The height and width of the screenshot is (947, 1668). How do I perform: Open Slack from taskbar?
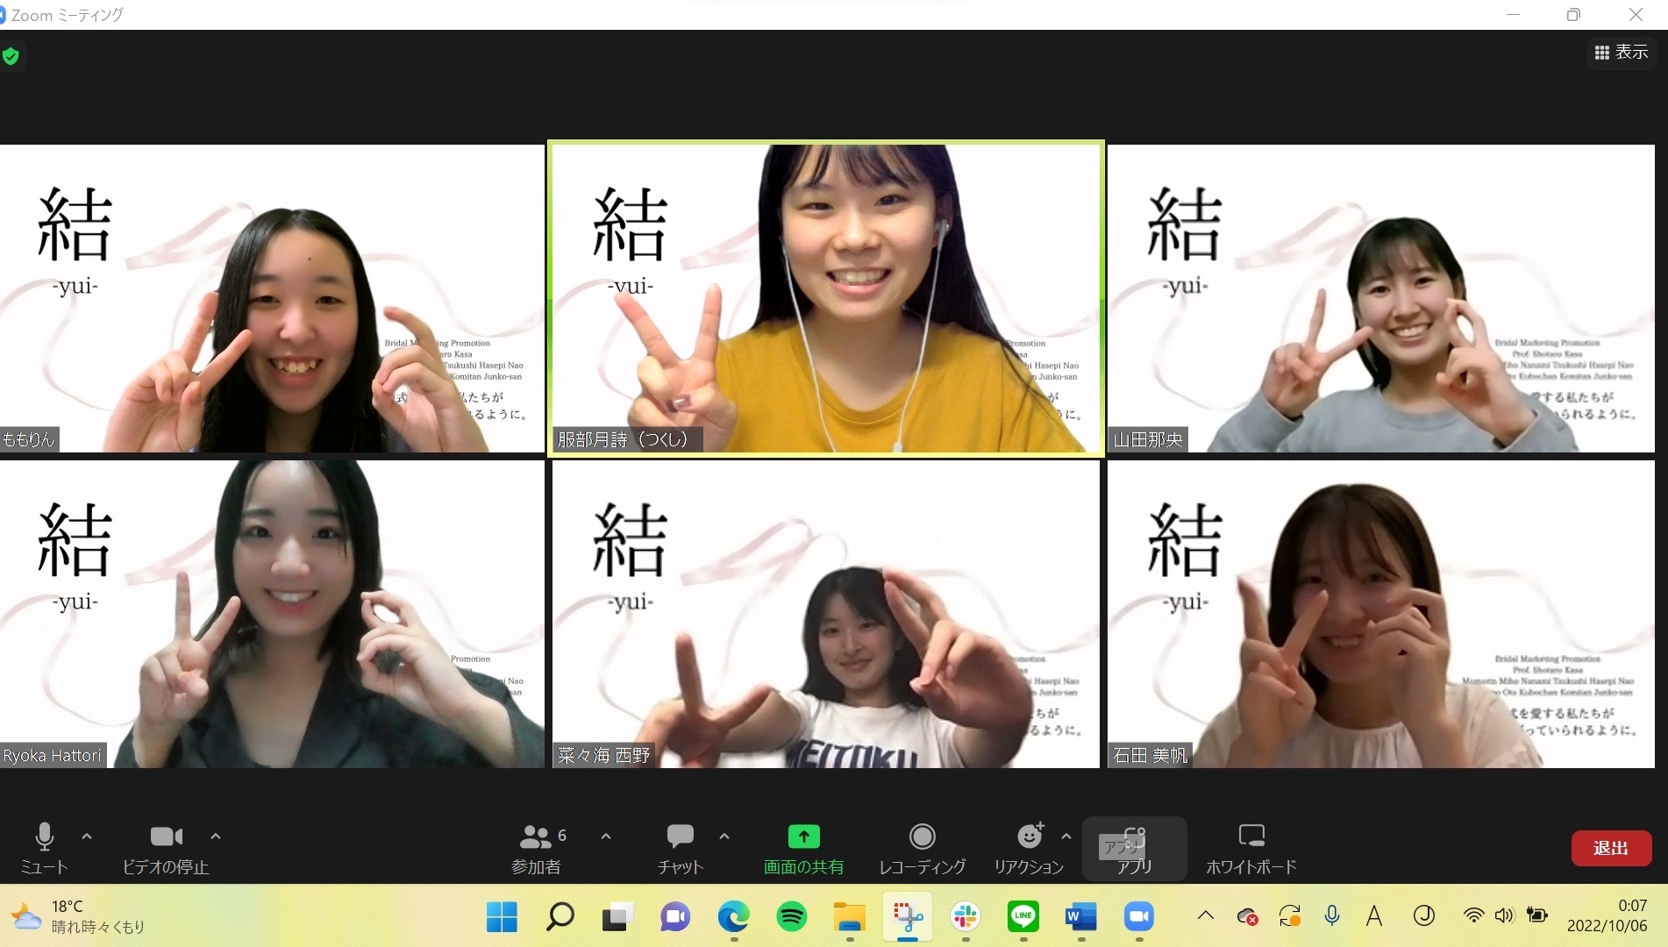[965, 917]
